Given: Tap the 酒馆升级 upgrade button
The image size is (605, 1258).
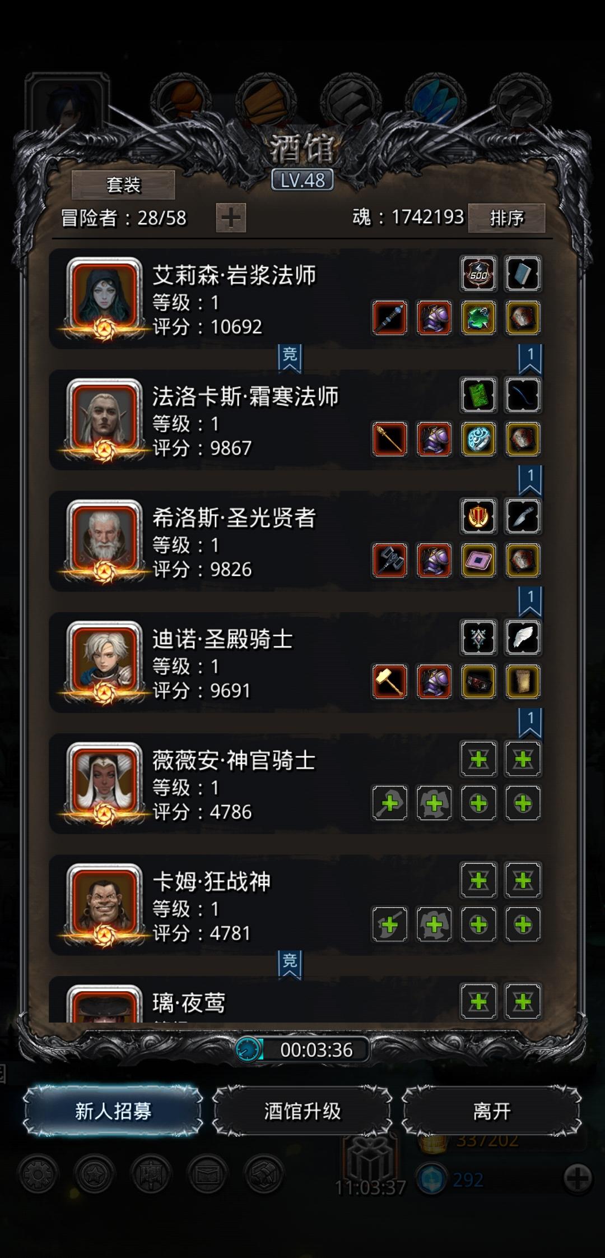Looking at the screenshot, I should coord(302,1111).
